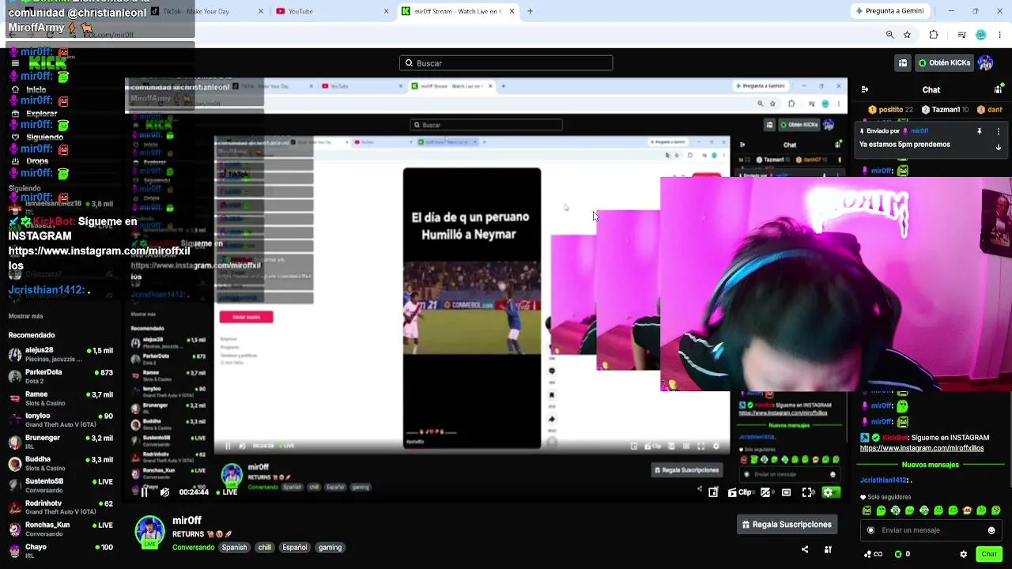Collapse the Chat panel
The image size is (1012, 569).
pos(864,89)
